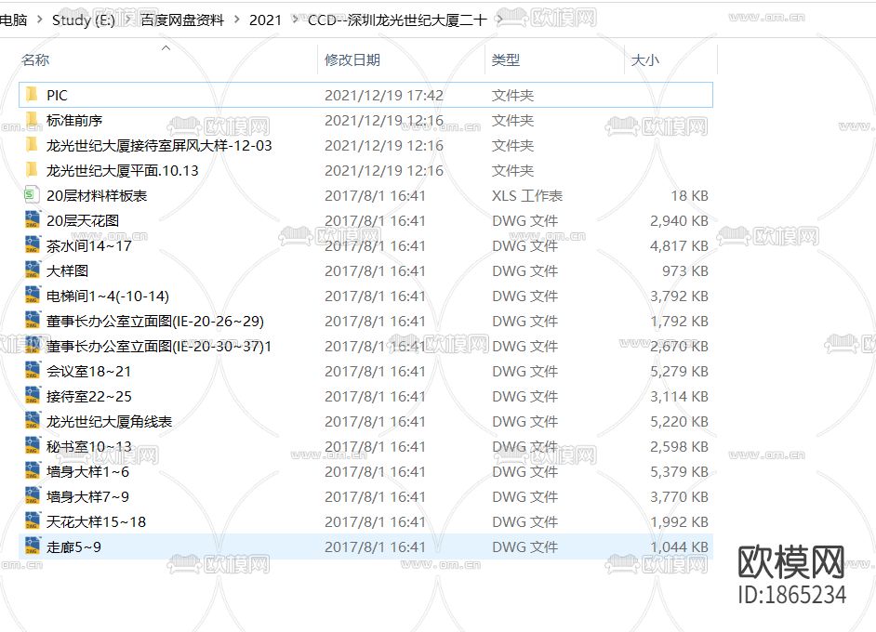Image resolution: width=876 pixels, height=632 pixels.
Task: Select the highlighted 走廊5~9 file row
Action: (279, 546)
